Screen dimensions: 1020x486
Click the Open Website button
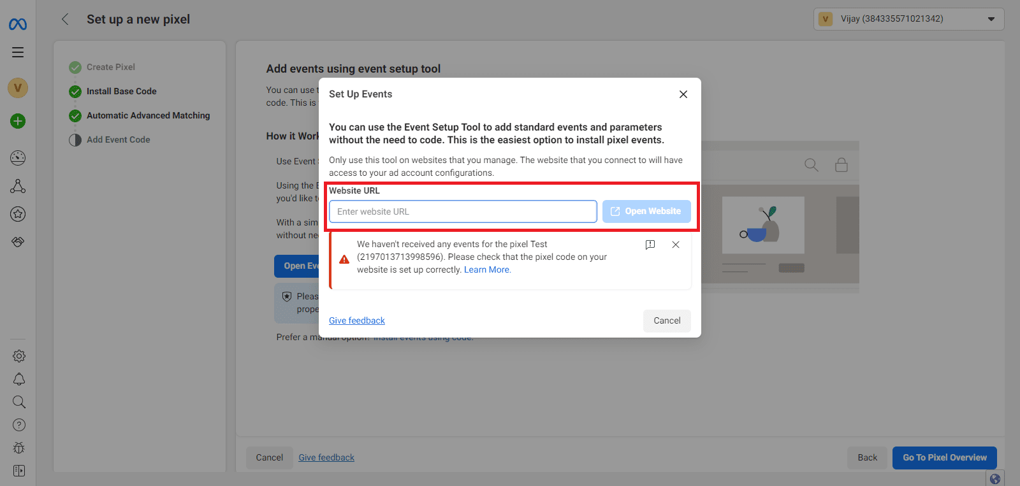646,211
